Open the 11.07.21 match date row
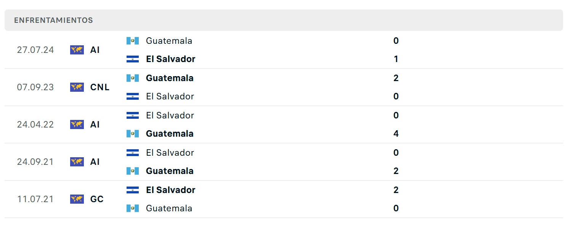 284,199
